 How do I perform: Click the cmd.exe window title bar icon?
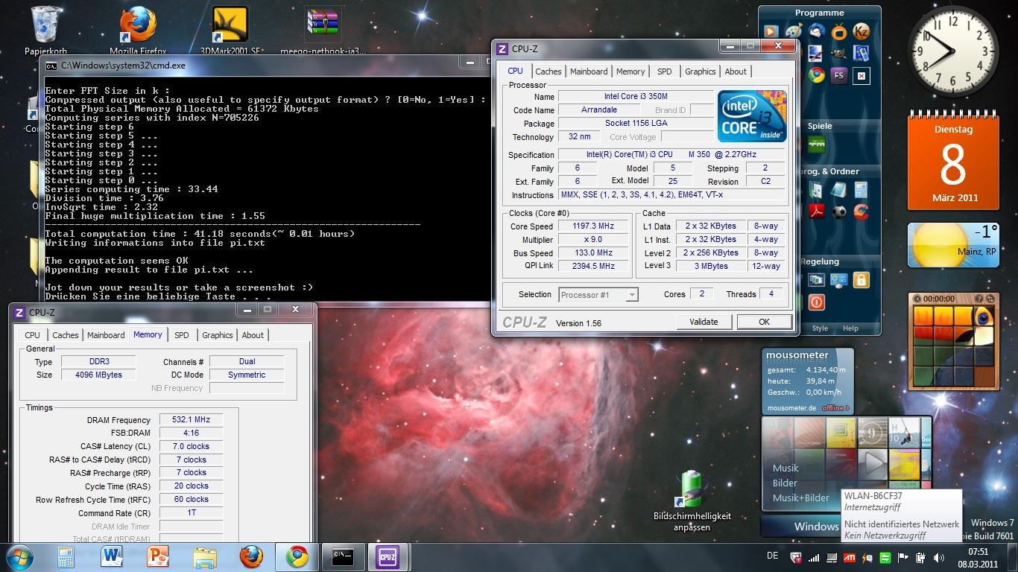click(x=51, y=66)
